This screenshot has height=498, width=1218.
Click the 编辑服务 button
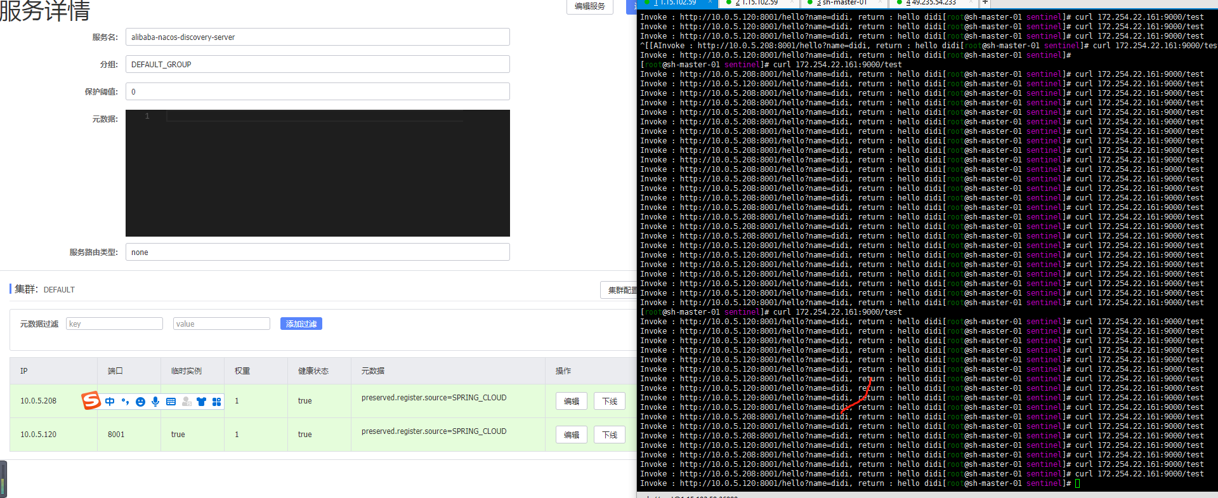590,6
